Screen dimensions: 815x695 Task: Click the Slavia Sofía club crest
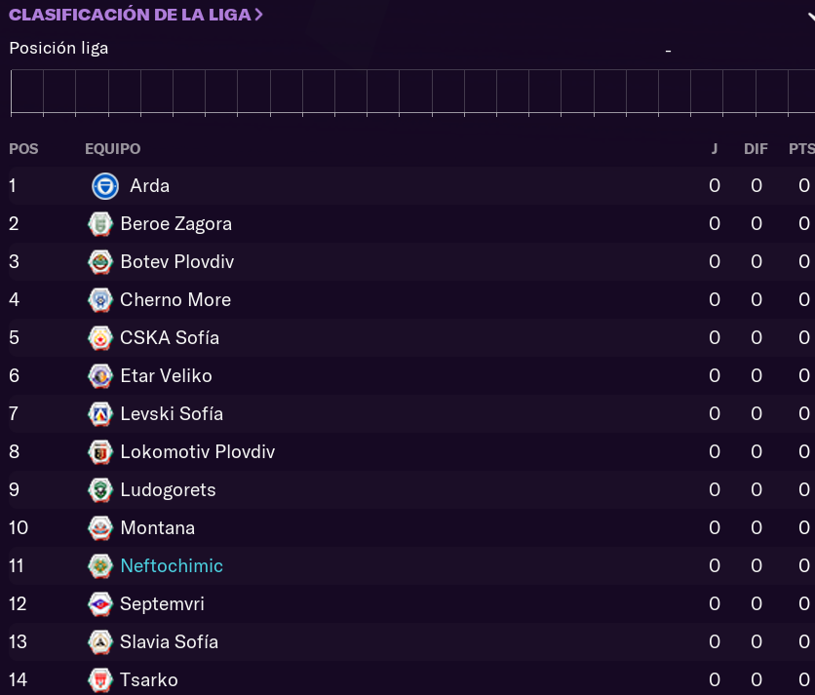pyautogui.click(x=99, y=642)
